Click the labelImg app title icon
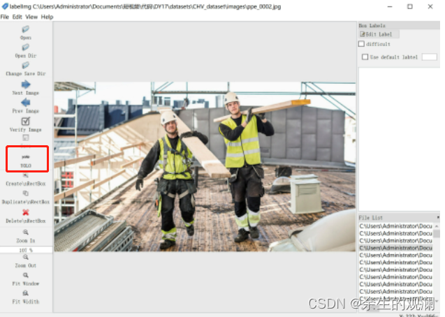Screen dimensions: 445x317 coord(5,6)
